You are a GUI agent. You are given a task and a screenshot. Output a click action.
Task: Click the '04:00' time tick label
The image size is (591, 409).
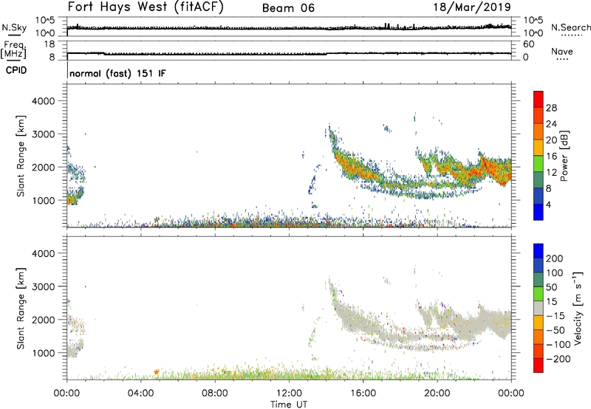pos(141,393)
